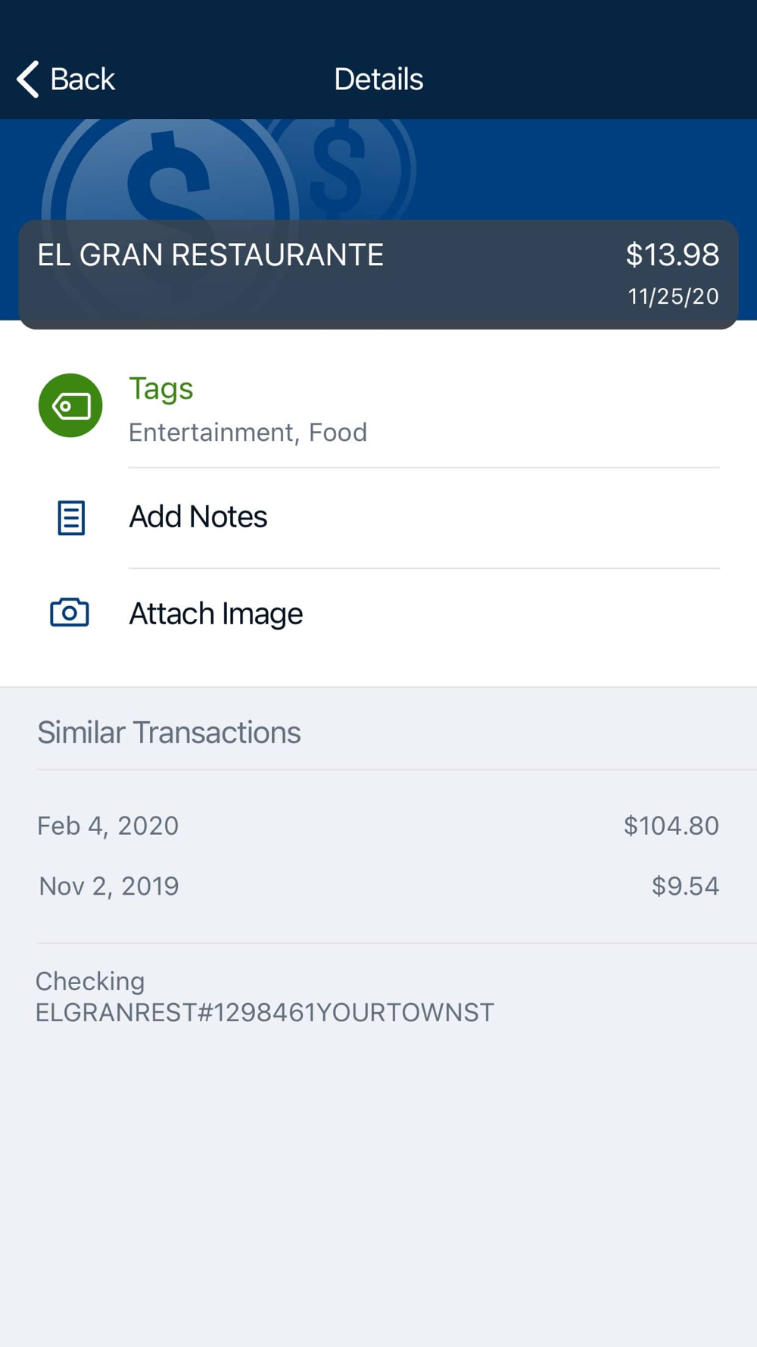This screenshot has height=1347, width=757.
Task: Open the Nov 2, 2019 similar transaction
Action: pyautogui.click(x=109, y=886)
